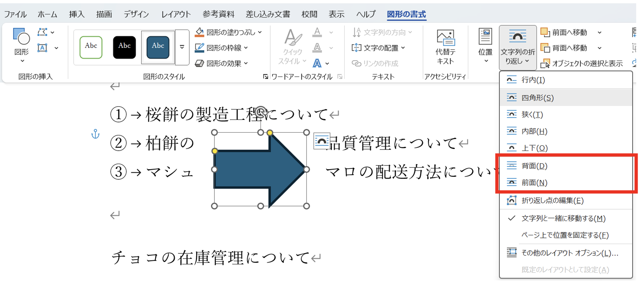This screenshot has width=642, height=281.
Task: Apply the black Abc shape style swatch
Action: coord(124,47)
